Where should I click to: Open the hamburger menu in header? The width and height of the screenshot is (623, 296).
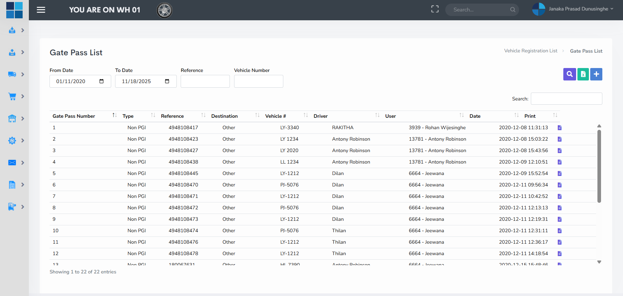[x=41, y=10]
